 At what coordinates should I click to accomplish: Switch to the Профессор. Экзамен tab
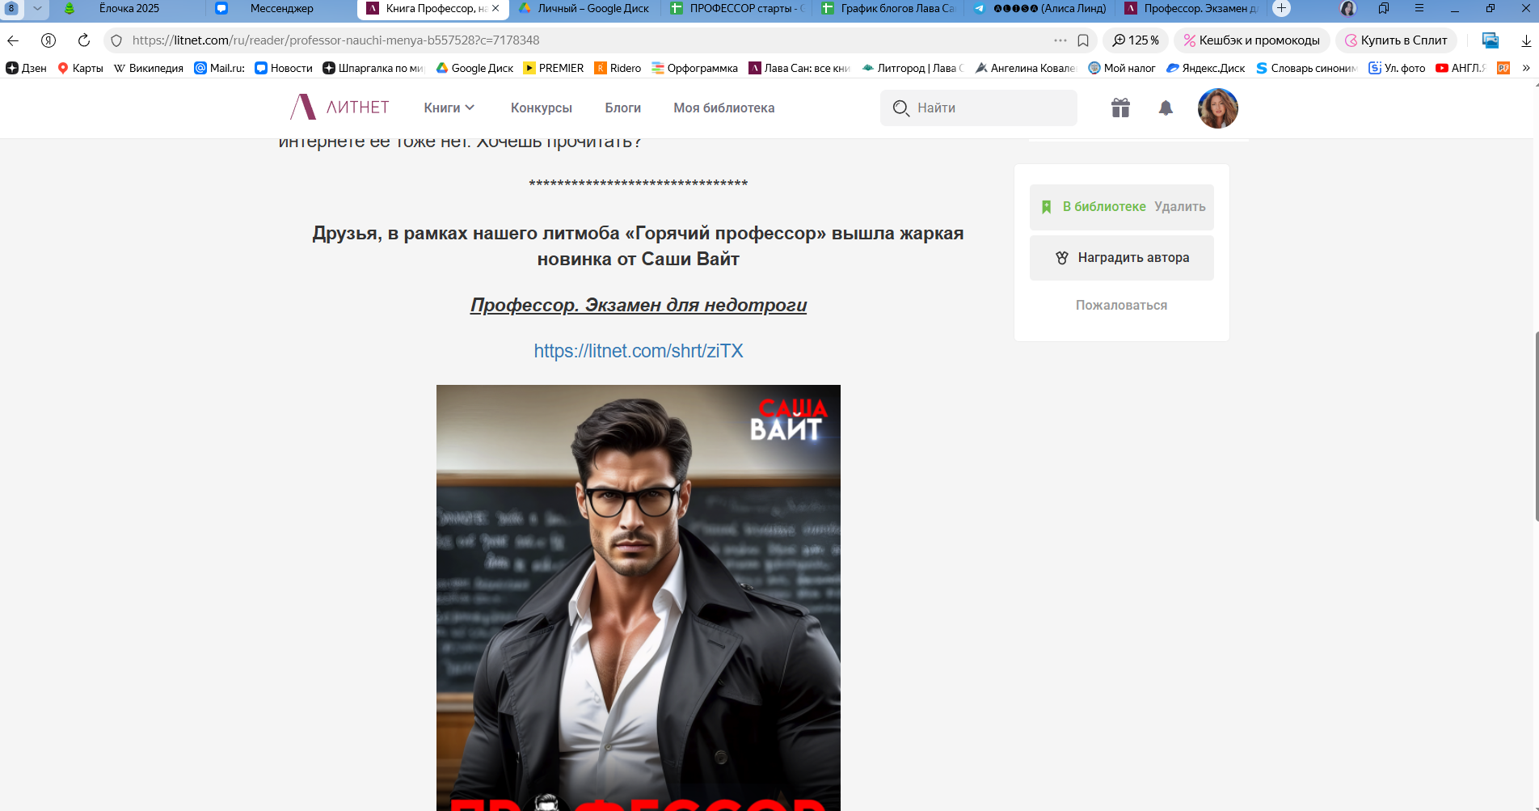point(1191,8)
